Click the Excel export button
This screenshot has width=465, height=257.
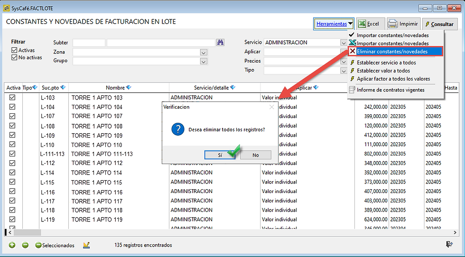tap(371, 24)
